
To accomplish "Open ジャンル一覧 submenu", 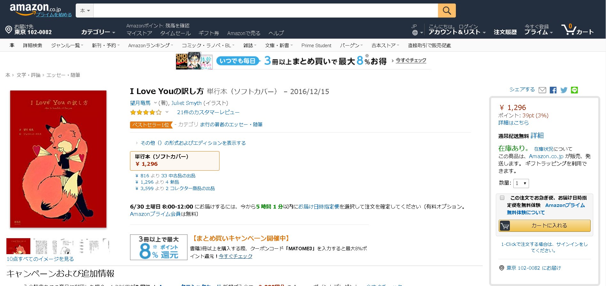I will coord(67,46).
